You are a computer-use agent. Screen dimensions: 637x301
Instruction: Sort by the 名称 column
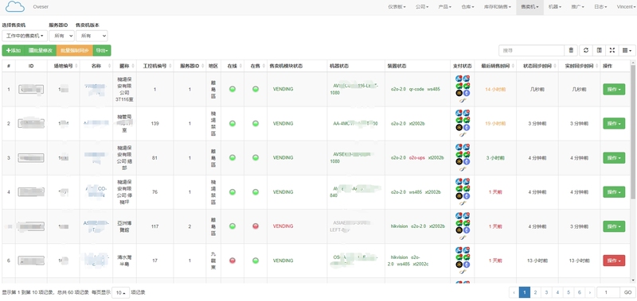(x=96, y=66)
